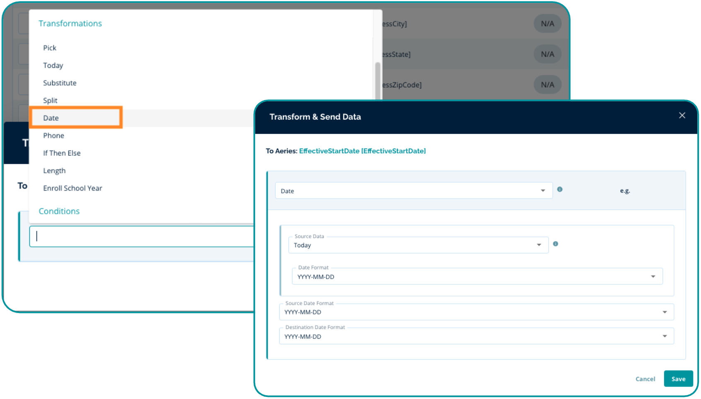Close the Transform & Send Data dialog

pos(682,116)
